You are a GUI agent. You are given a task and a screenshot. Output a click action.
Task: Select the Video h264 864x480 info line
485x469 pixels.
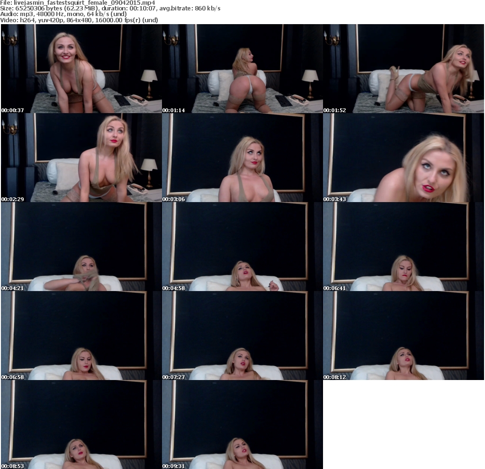79,20
